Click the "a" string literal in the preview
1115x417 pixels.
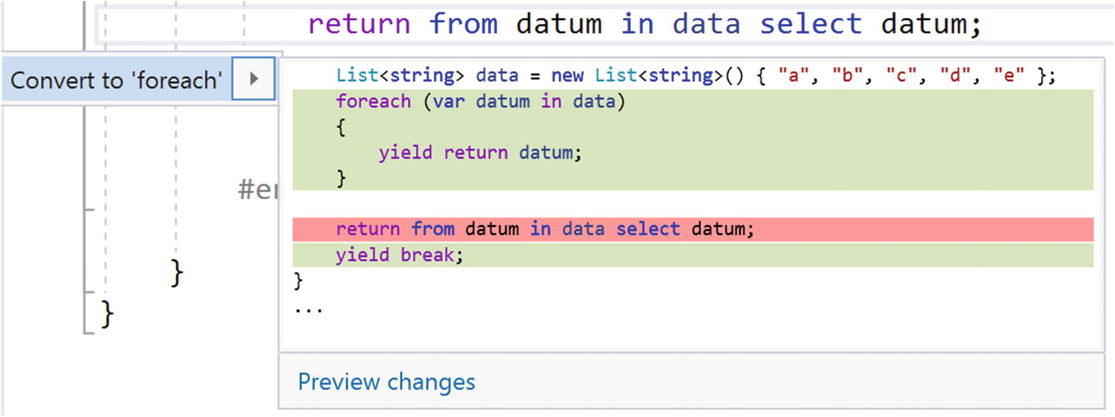point(794,75)
